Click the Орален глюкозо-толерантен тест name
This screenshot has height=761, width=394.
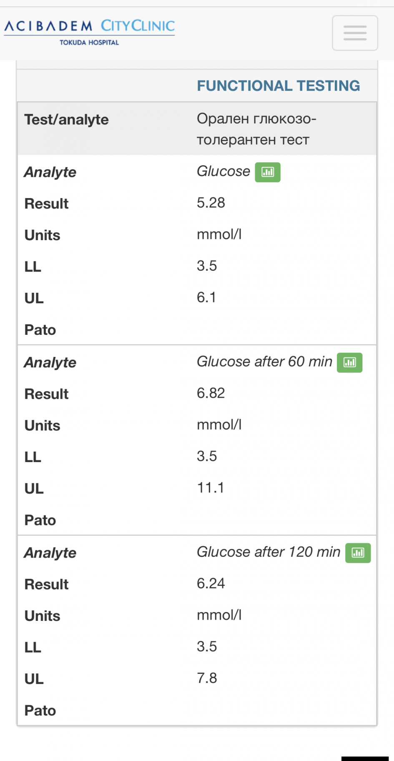pyautogui.click(x=256, y=129)
